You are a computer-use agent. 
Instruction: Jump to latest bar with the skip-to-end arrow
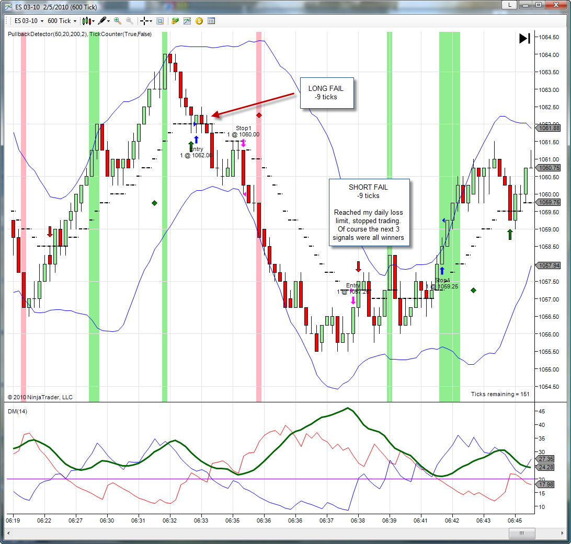tap(524, 38)
